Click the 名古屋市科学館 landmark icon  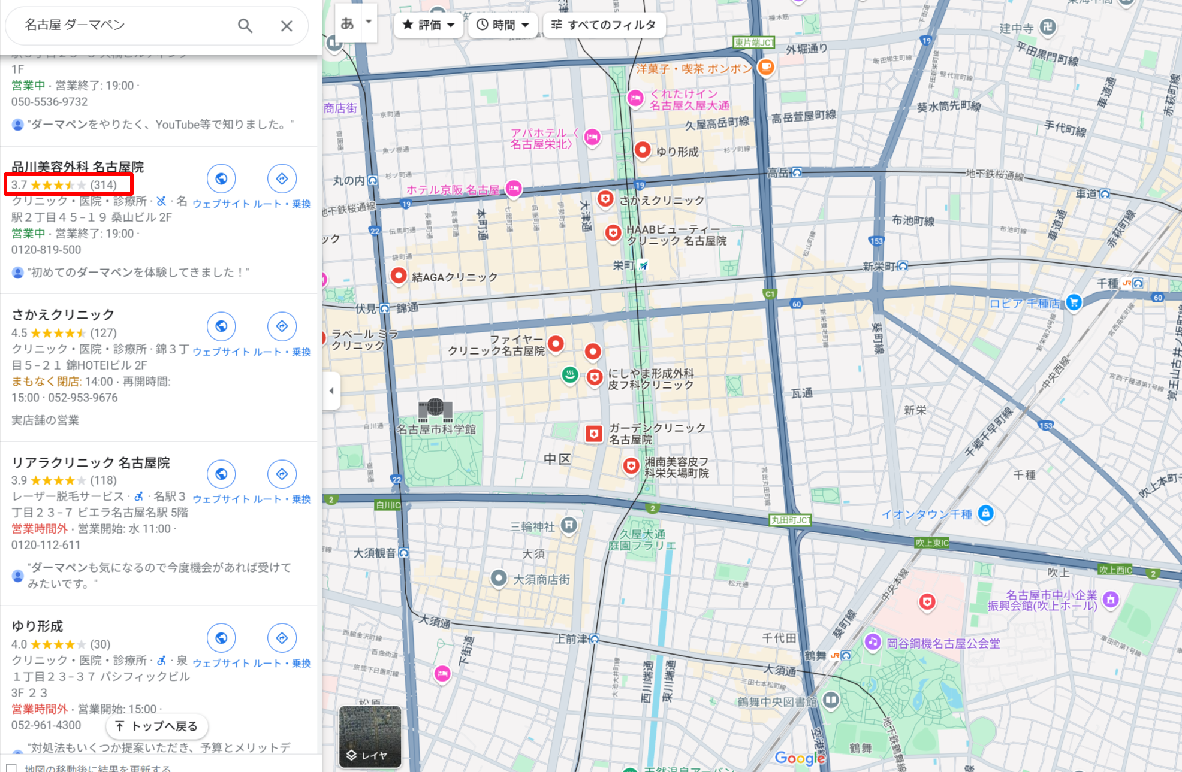(x=435, y=410)
